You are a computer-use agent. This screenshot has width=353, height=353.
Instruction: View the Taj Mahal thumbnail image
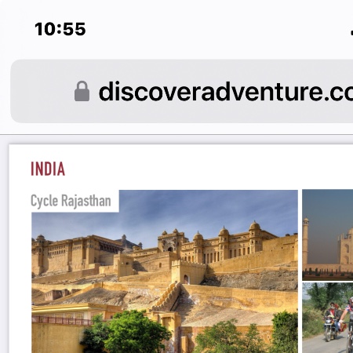point(328,235)
